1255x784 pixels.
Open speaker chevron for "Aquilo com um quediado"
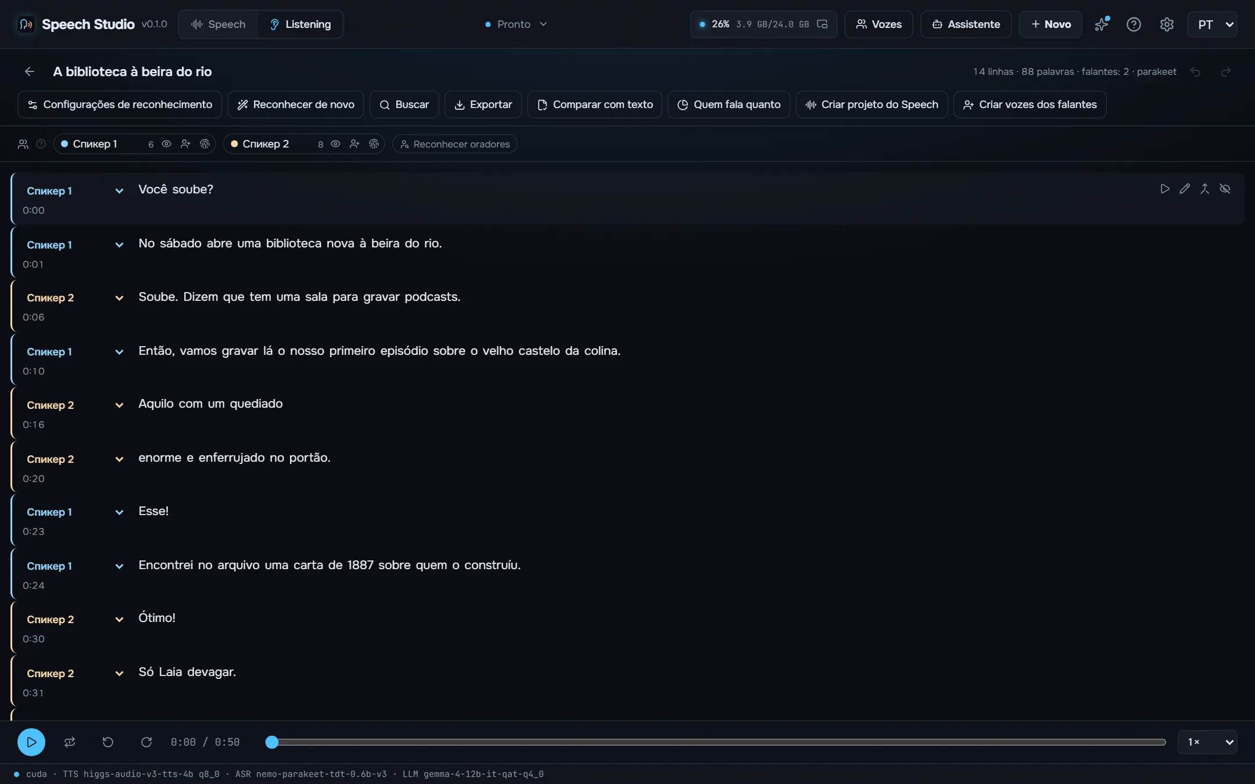click(x=119, y=405)
